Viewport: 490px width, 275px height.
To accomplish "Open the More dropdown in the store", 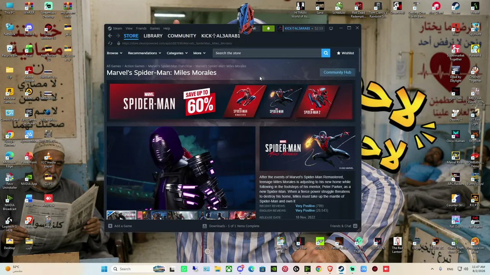I will [199, 53].
